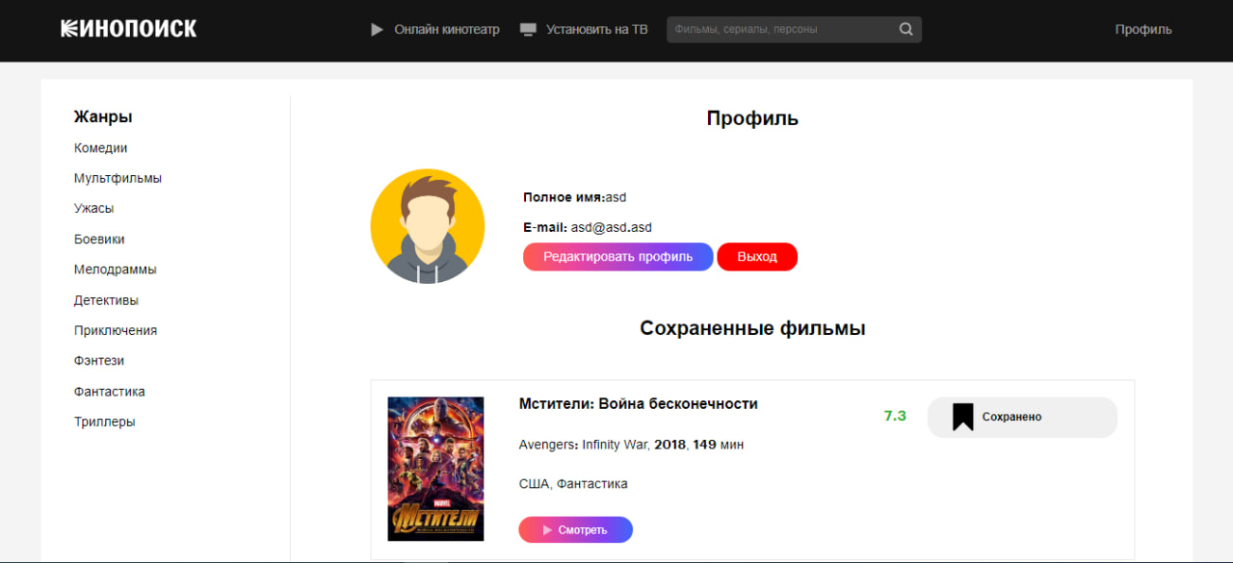Click the Kinopoisk logo in header
Screen dimensions: 1233x563
coord(129,29)
